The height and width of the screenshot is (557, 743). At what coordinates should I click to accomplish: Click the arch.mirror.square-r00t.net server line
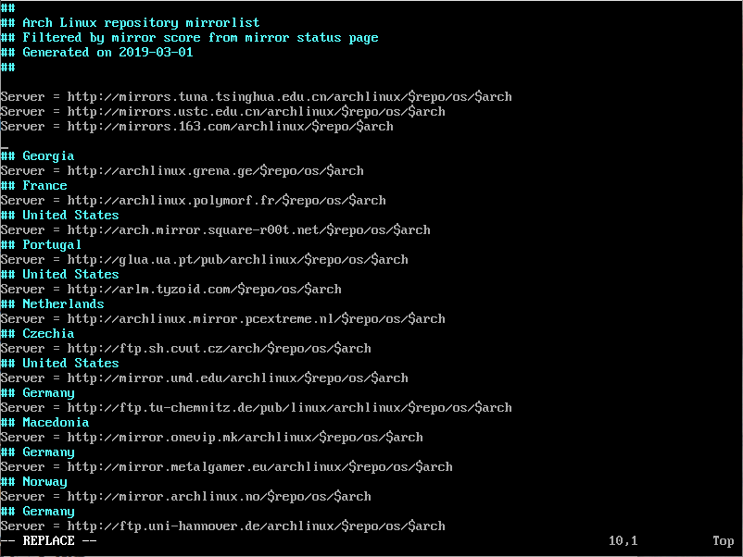(215, 230)
